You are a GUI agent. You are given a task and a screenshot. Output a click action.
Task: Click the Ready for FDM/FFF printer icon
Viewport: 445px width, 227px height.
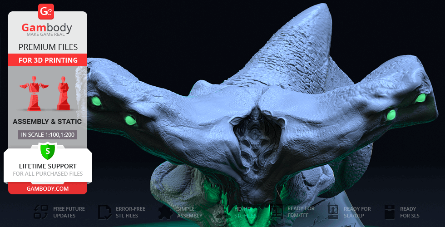(276, 212)
